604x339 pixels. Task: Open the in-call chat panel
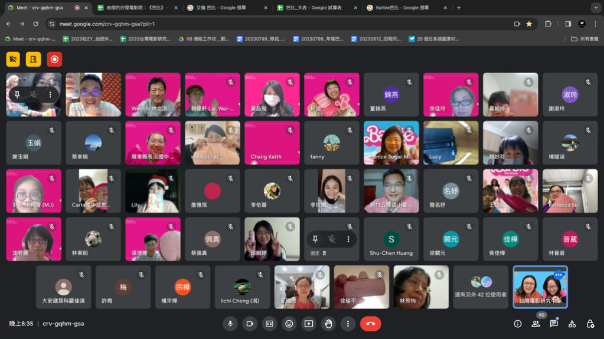(x=554, y=324)
